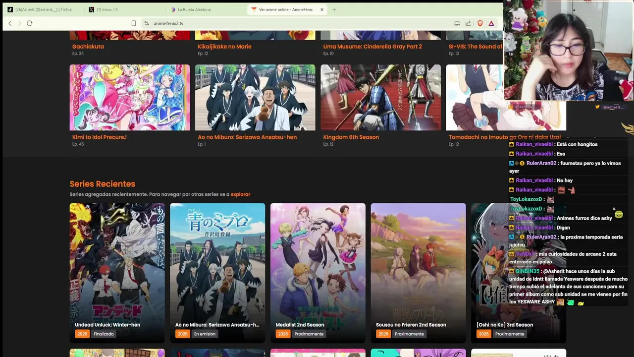Click 2026 year badge on Sousou no Frieren
The width and height of the screenshot is (634, 357).
[x=383, y=334]
